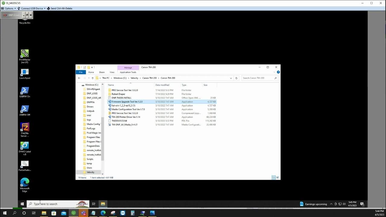
Task: Select Media Configuration Tool Ver.1.7.0
Action: click(128, 109)
